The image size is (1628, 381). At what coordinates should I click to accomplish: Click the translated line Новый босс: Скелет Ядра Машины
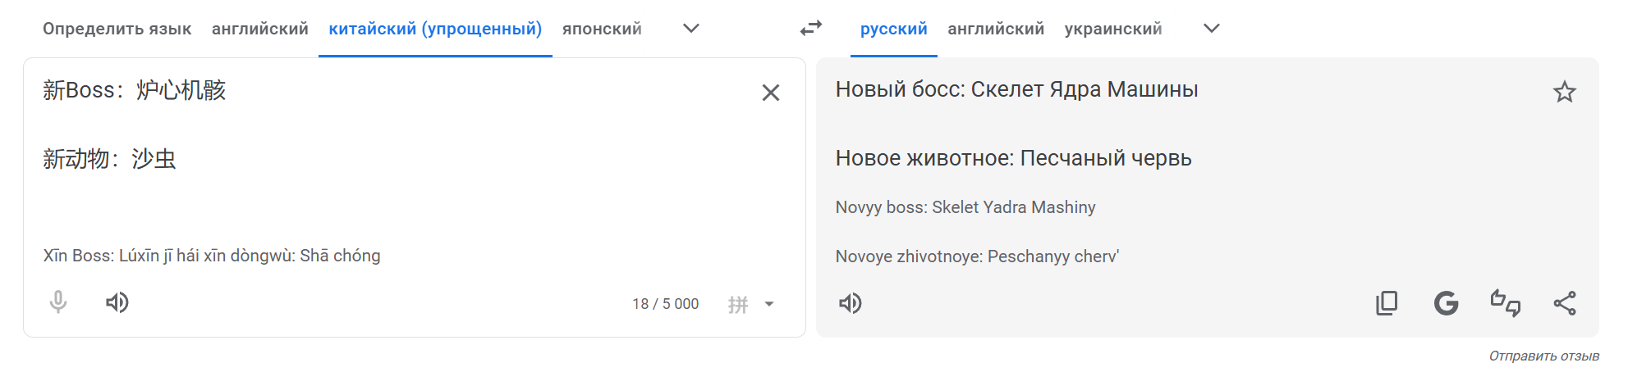click(1016, 89)
